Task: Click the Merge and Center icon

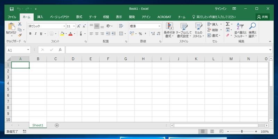Action: pyautogui.click(x=121, y=33)
